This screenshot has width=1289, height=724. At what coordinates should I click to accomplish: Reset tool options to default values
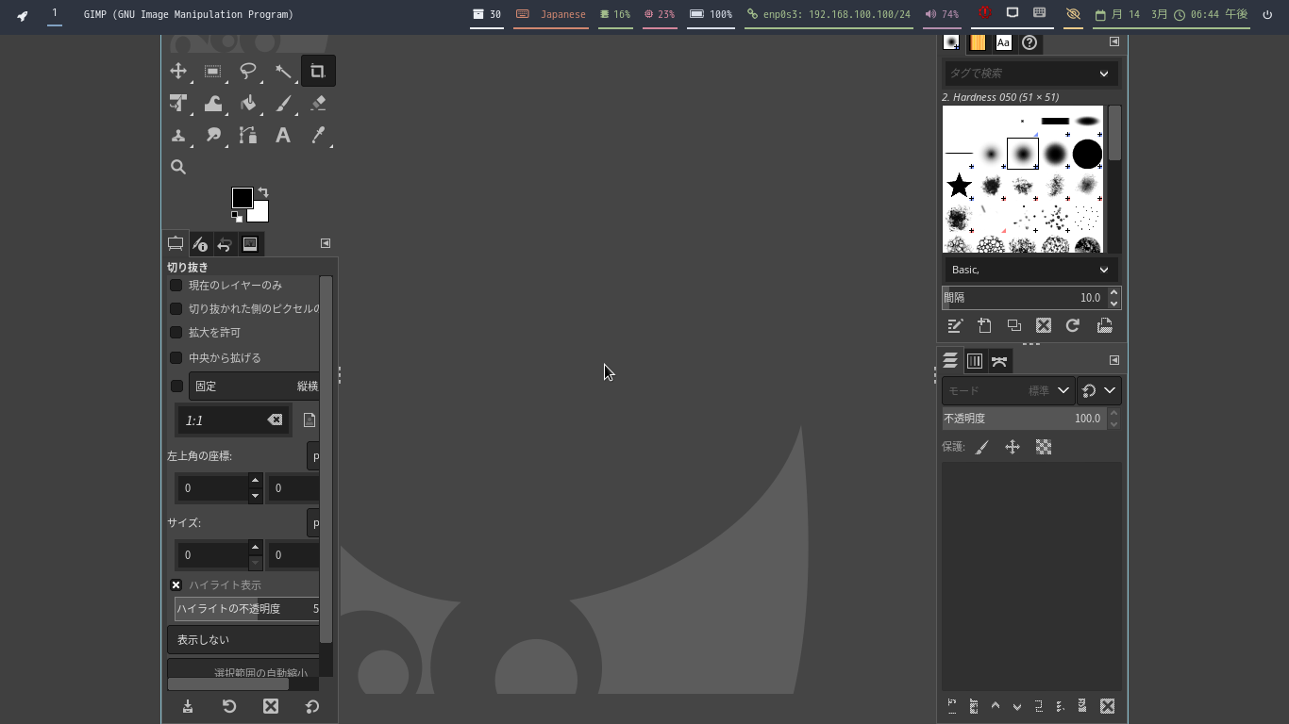point(312,706)
